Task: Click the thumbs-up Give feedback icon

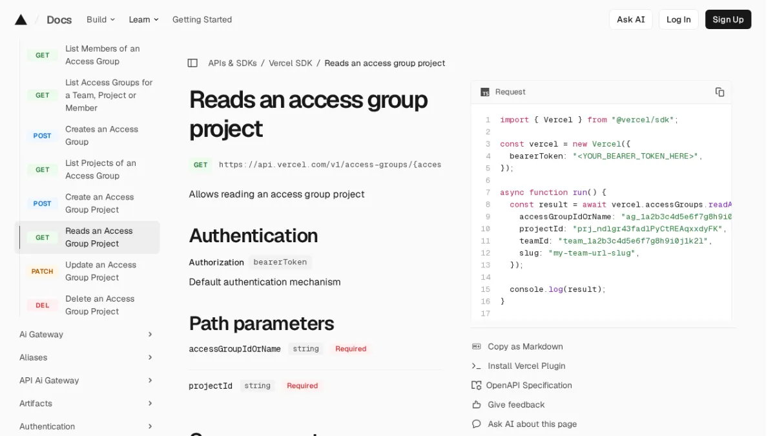Action: click(477, 405)
